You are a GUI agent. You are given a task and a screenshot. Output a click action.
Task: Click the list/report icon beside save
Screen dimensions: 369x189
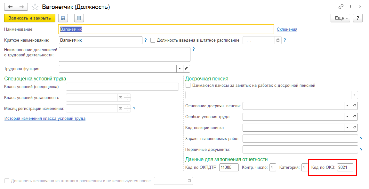(x=79, y=18)
